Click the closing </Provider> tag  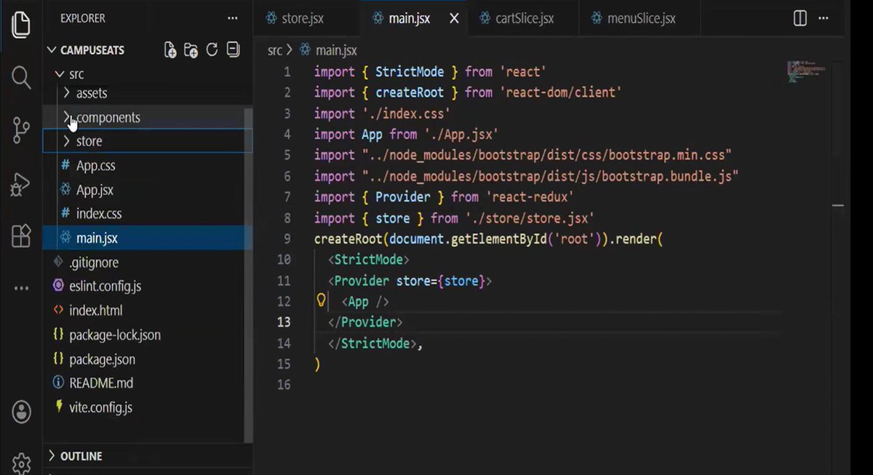click(365, 322)
